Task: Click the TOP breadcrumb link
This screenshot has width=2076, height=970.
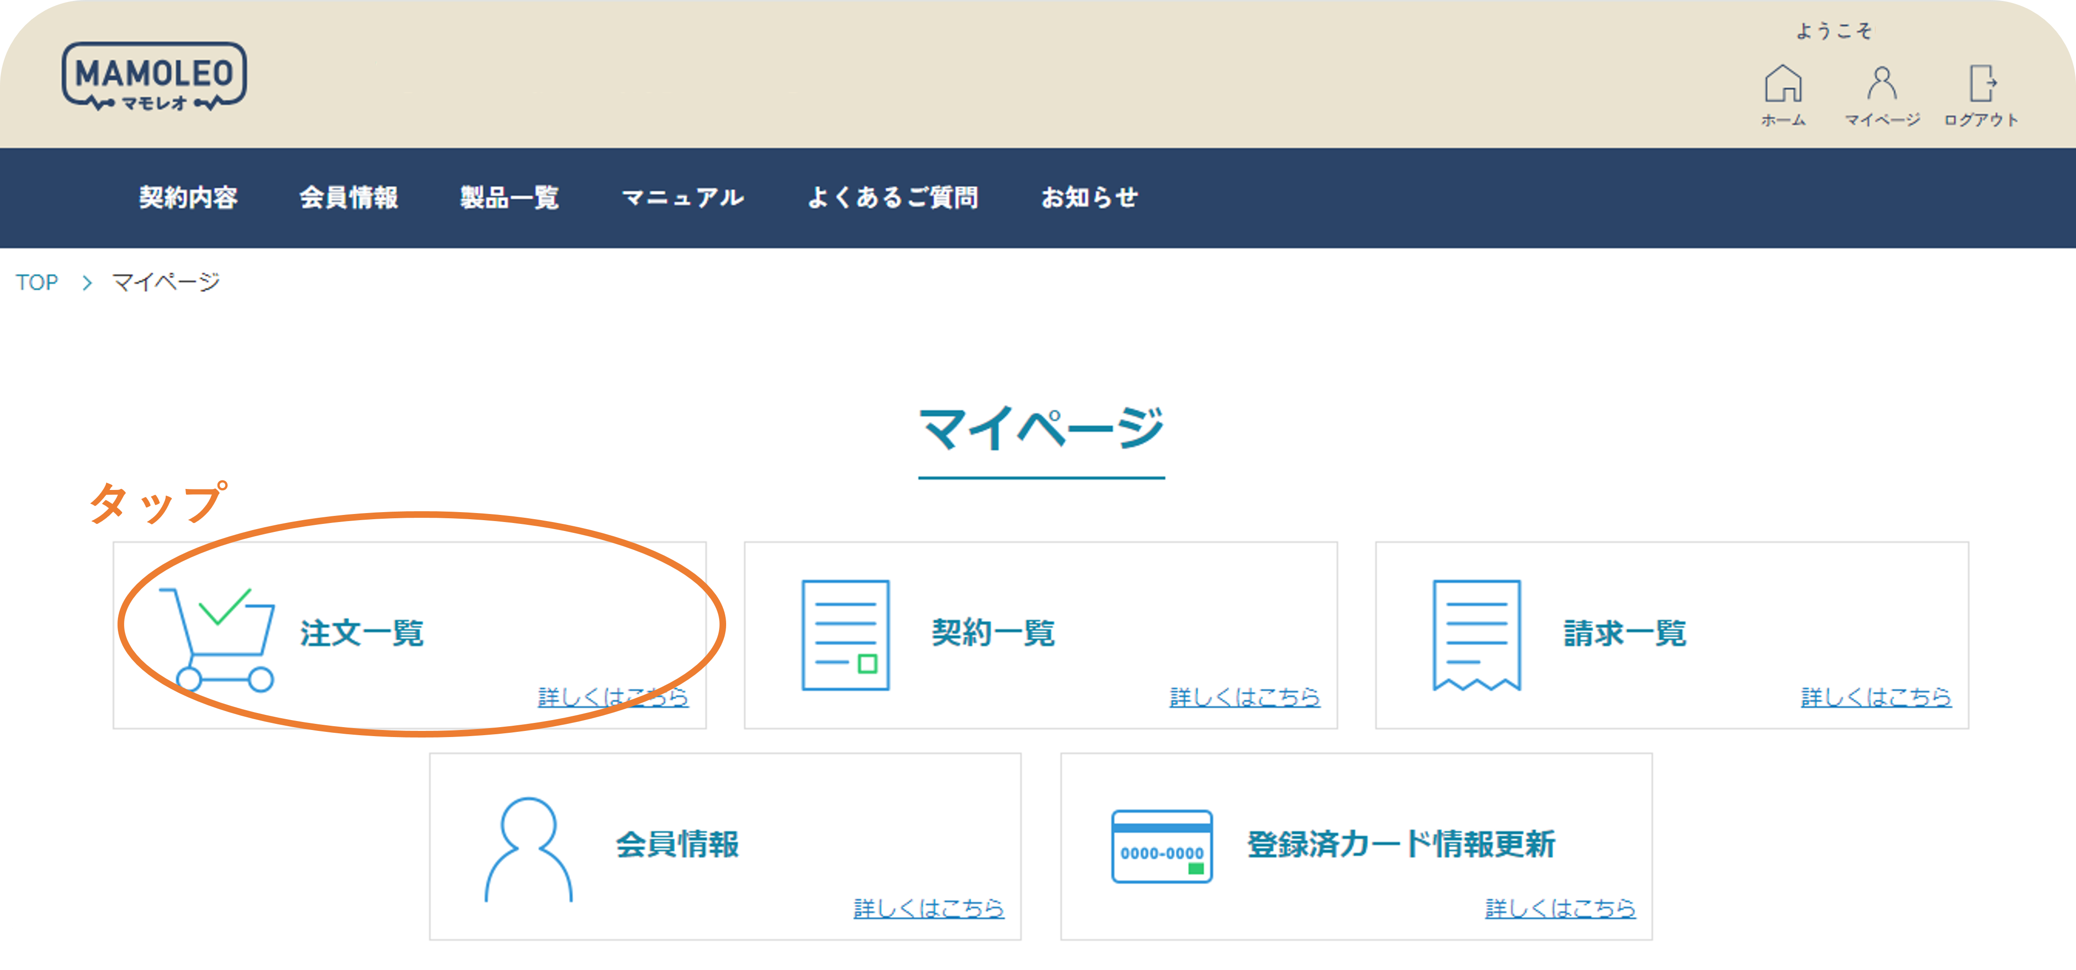Action: point(37,282)
